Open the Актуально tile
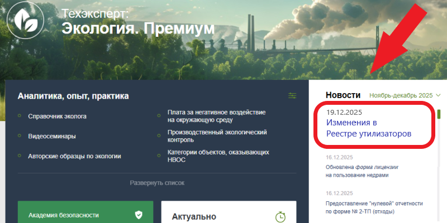Screen dimensions: 447x223 tap(223, 215)
